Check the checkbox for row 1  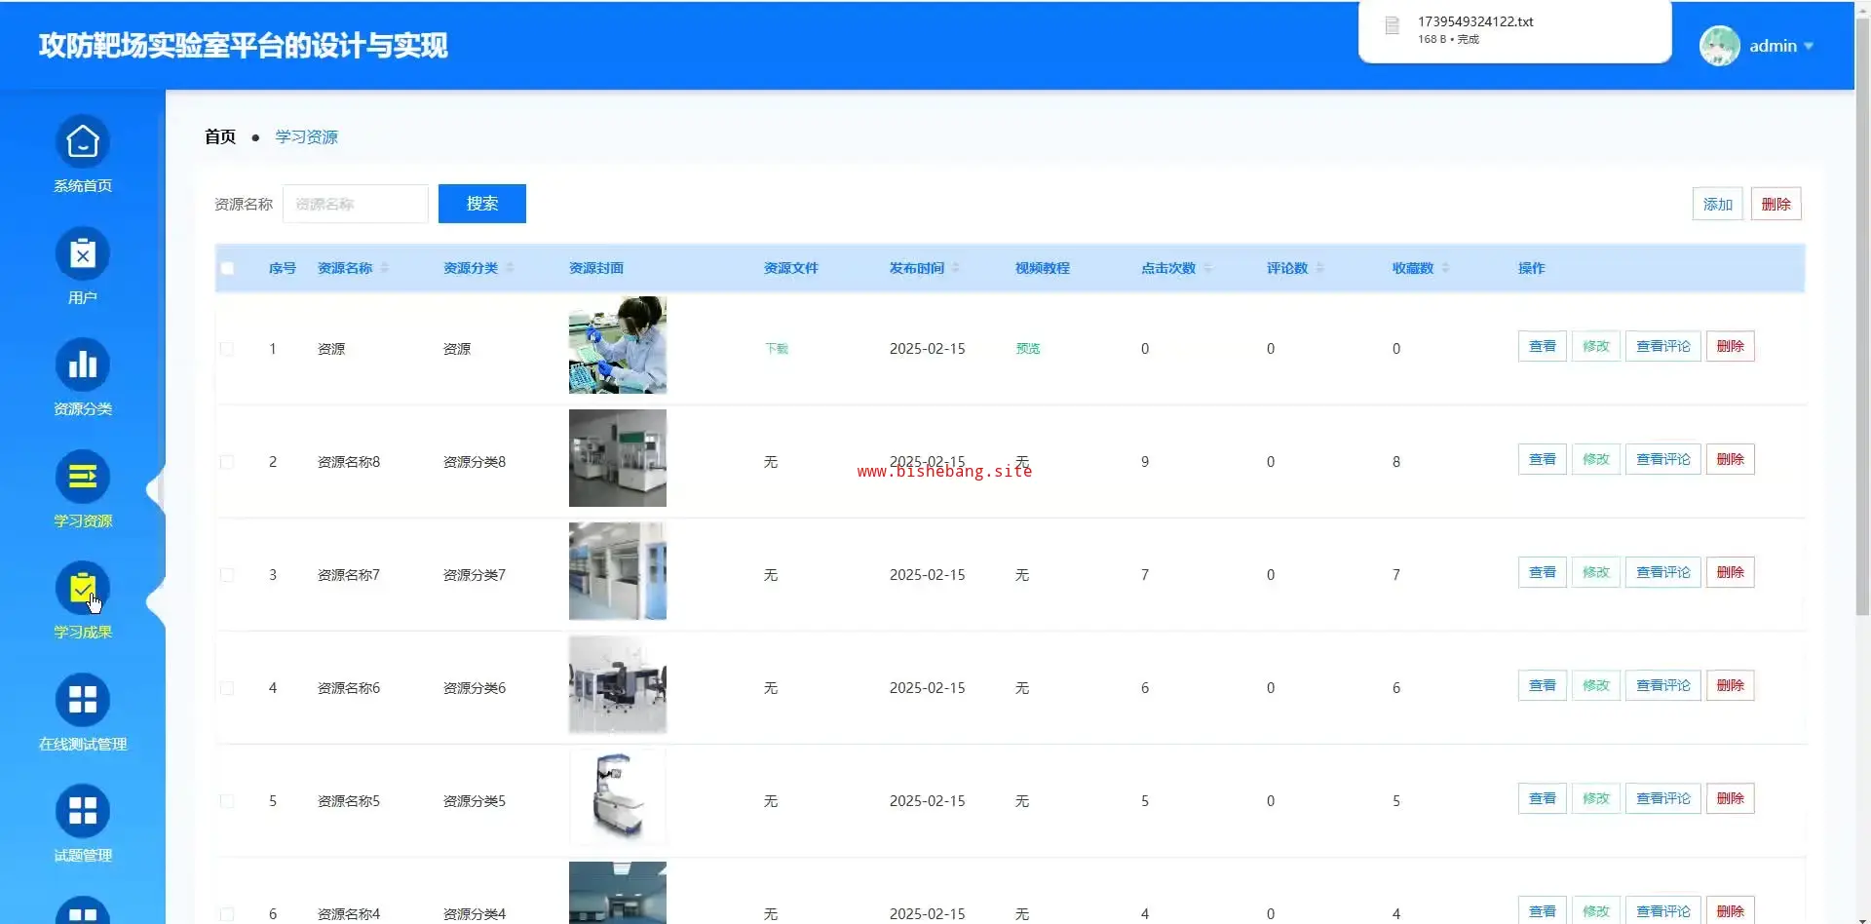coord(227,349)
